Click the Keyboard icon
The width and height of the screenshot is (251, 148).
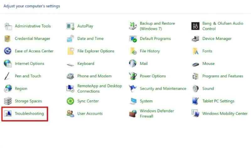point(70,65)
